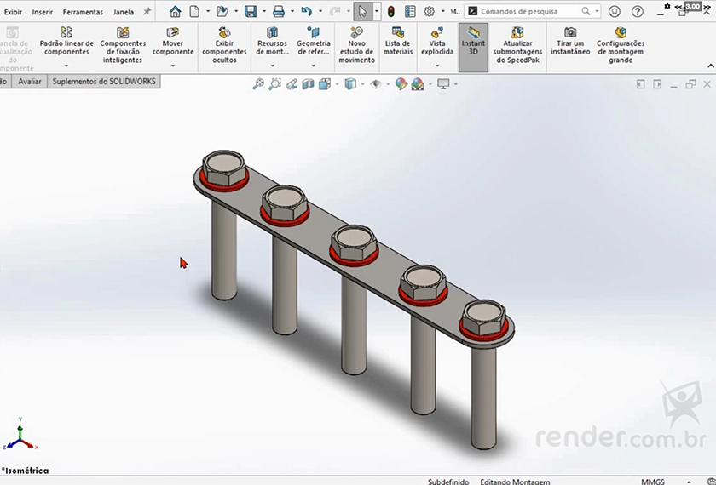716x485 pixels.
Task: Click the Home icon in the top toolbar
Action: [x=175, y=12]
